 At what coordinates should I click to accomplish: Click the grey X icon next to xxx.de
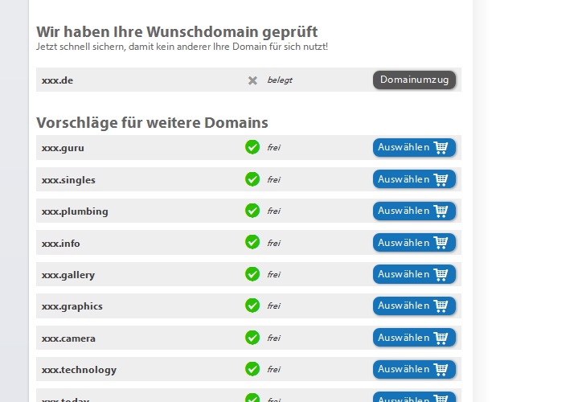252,80
